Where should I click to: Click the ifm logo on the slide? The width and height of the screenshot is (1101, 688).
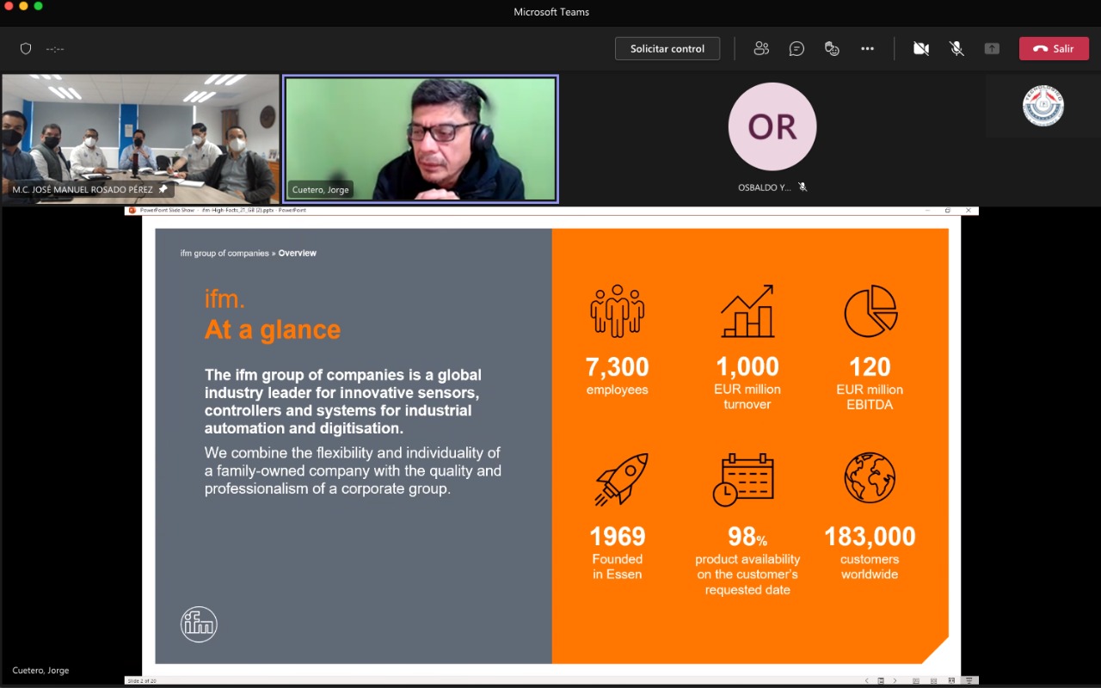coord(199,624)
